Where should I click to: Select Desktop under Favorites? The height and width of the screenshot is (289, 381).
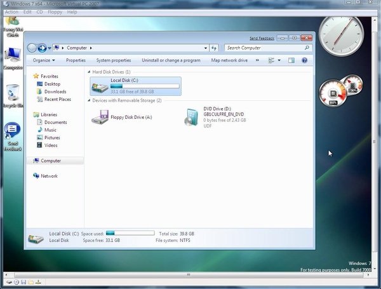(x=52, y=84)
